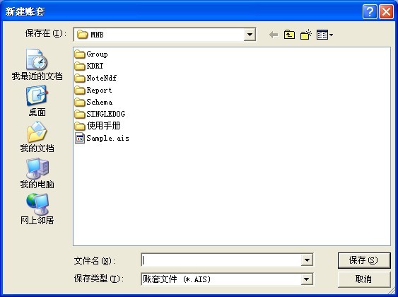Expand the 文件名 filename dropdown arrow
Viewport: 398px width, 297px height.
[307, 260]
